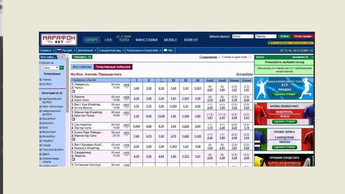The height and width of the screenshot is (194, 345).
Task: Click the All selections link
Action: 244,74
